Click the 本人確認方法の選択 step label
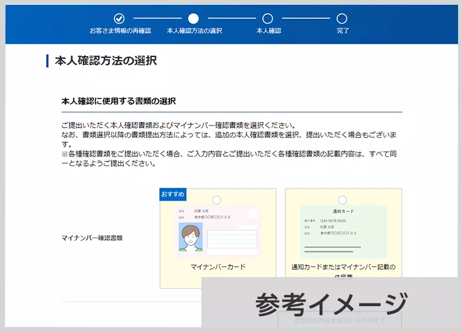 point(194,31)
